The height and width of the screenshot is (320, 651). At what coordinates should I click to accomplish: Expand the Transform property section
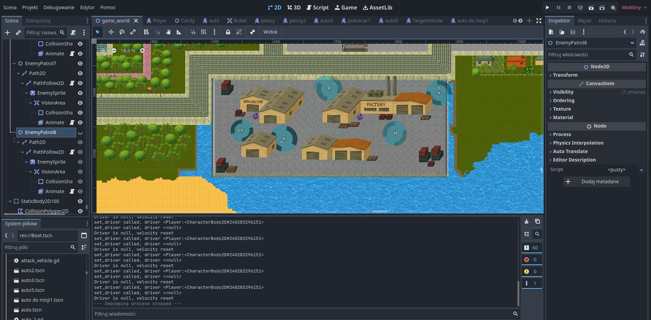click(x=565, y=75)
